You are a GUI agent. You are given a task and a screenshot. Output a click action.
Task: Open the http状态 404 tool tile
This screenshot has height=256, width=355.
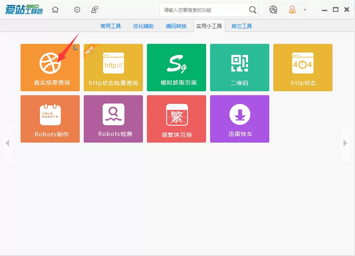click(303, 68)
